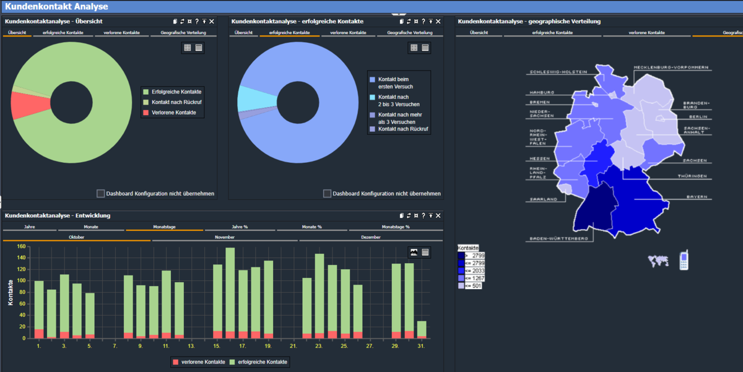Screen dimensions: 743x372
Task: Click copy icon in erfolgreiche Kontakte panel header
Action: (x=401, y=22)
